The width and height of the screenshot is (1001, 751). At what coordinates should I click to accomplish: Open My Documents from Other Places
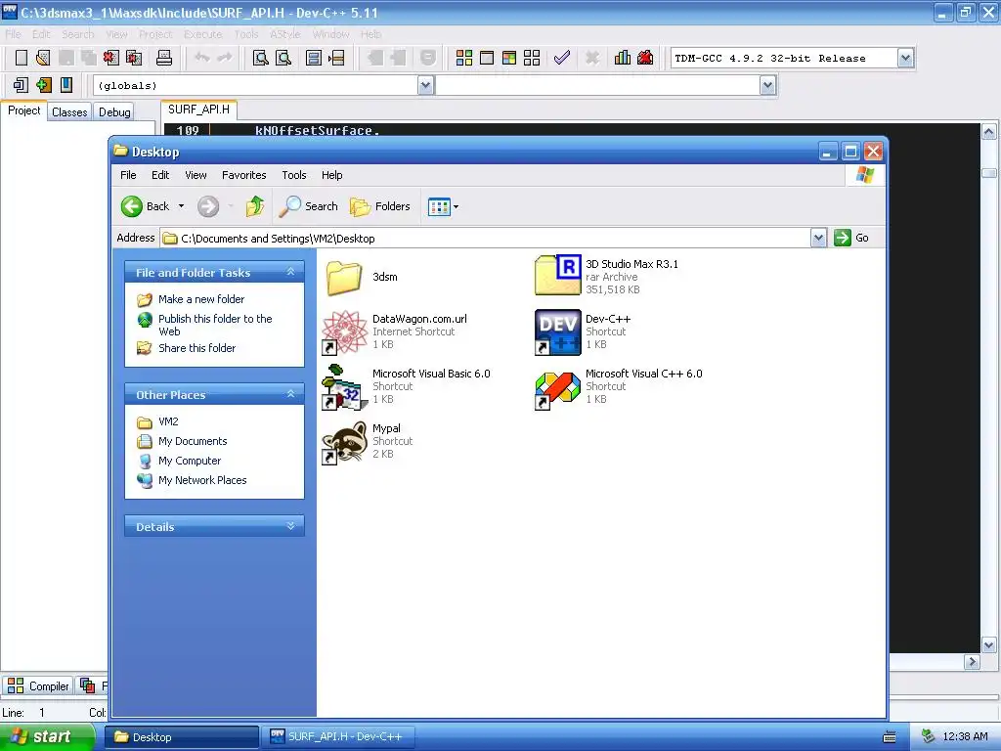click(x=193, y=441)
